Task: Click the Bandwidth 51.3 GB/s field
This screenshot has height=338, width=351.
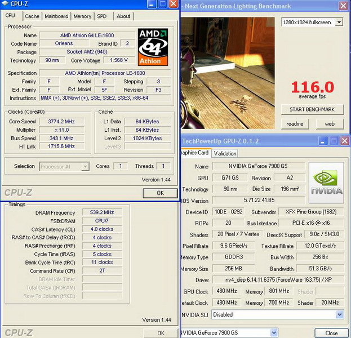Action: coord(320,268)
